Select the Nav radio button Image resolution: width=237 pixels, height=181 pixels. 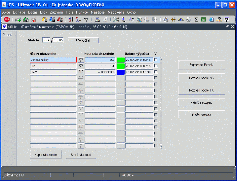click(x=5, y=35)
